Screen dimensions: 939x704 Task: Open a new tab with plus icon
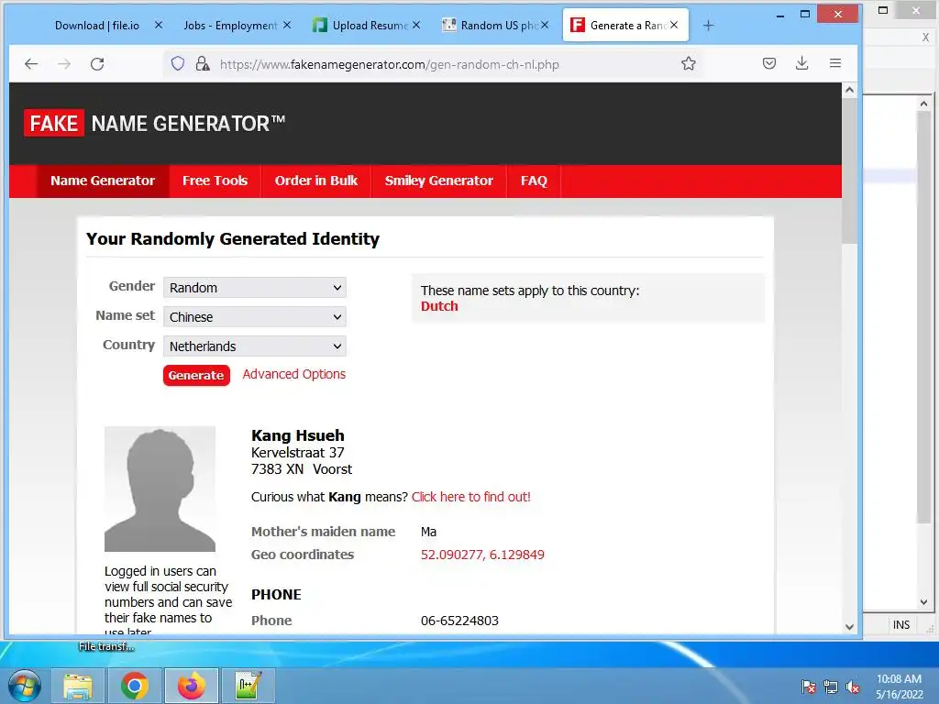point(709,25)
